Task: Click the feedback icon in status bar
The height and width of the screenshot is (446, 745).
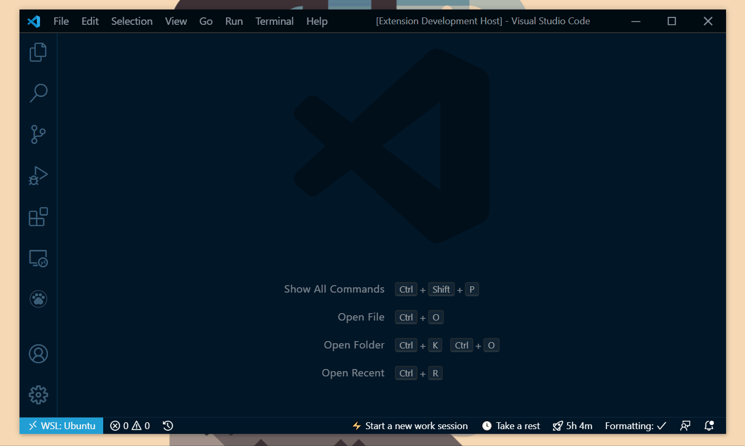Action: pos(685,425)
